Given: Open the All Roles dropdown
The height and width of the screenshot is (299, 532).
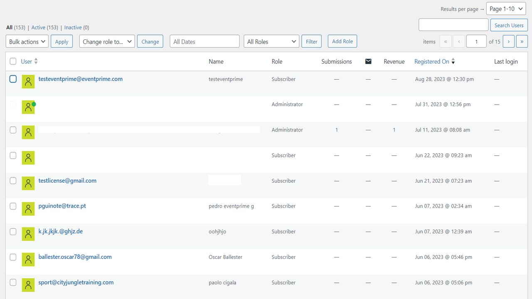Looking at the screenshot, I should click(271, 41).
